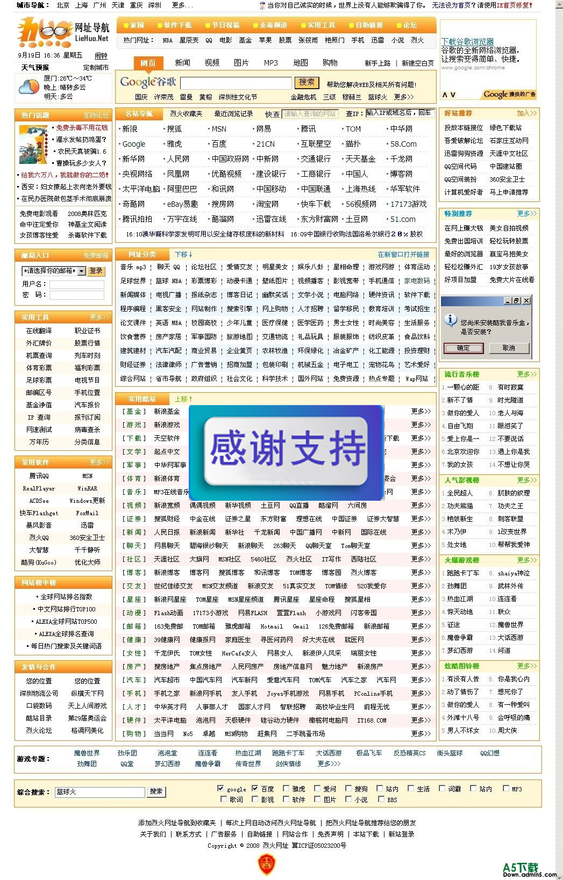Click 免费声明 in footer links
This screenshot has width=563, height=880.
pos(330,834)
